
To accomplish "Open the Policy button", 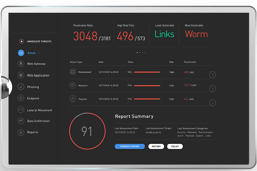I will coord(175,146).
